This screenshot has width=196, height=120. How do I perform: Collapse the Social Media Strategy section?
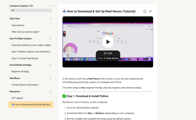click(51, 65)
